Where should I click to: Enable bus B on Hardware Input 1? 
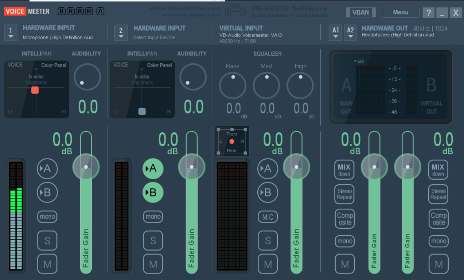47,192
